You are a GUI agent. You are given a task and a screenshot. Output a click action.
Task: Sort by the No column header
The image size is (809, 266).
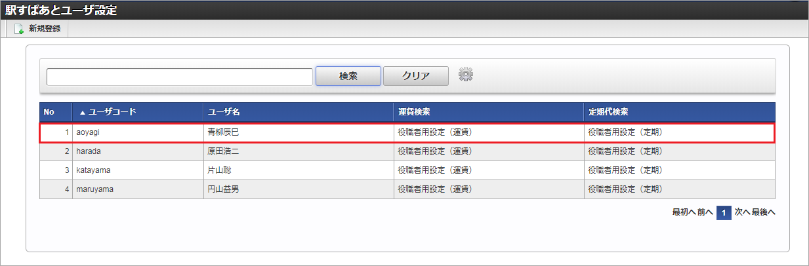pyautogui.click(x=56, y=112)
